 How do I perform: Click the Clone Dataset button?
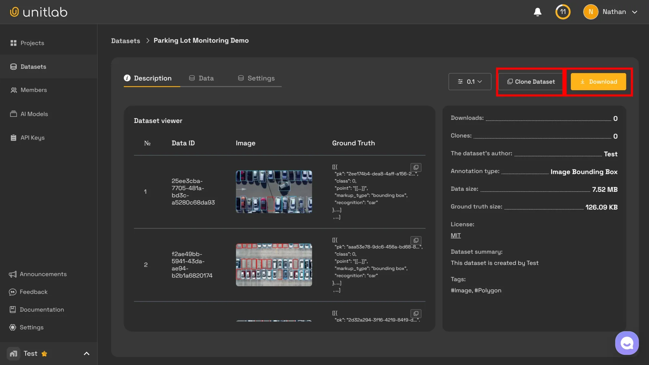click(530, 82)
